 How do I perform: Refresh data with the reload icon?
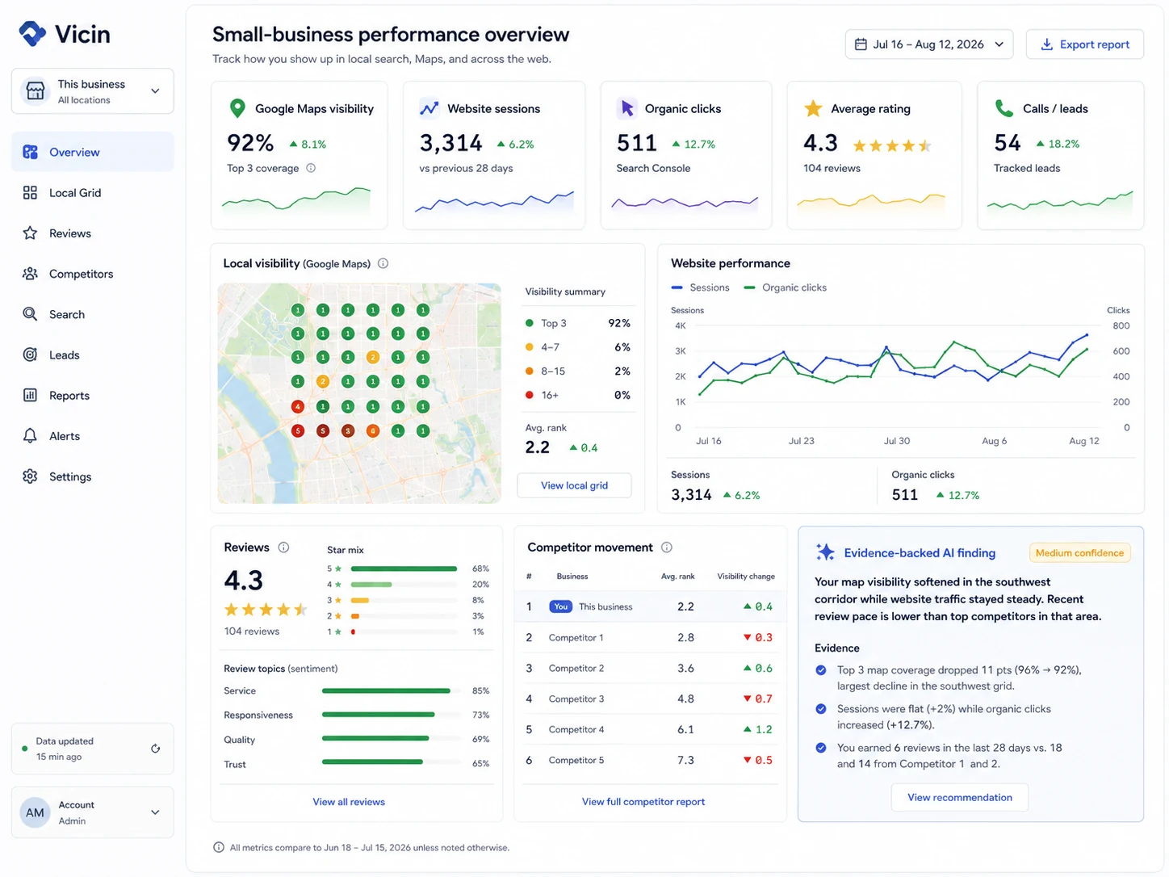(155, 749)
